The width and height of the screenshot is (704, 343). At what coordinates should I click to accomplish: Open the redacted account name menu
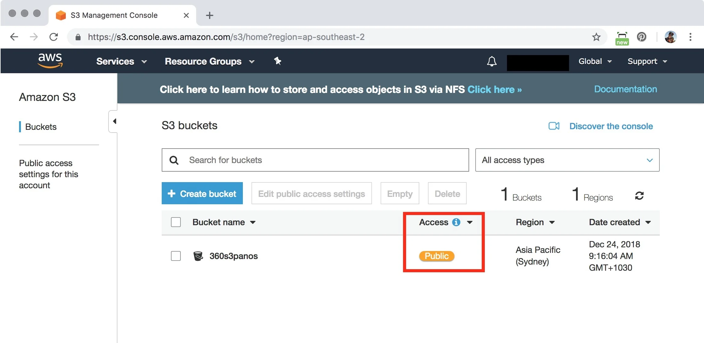(538, 63)
